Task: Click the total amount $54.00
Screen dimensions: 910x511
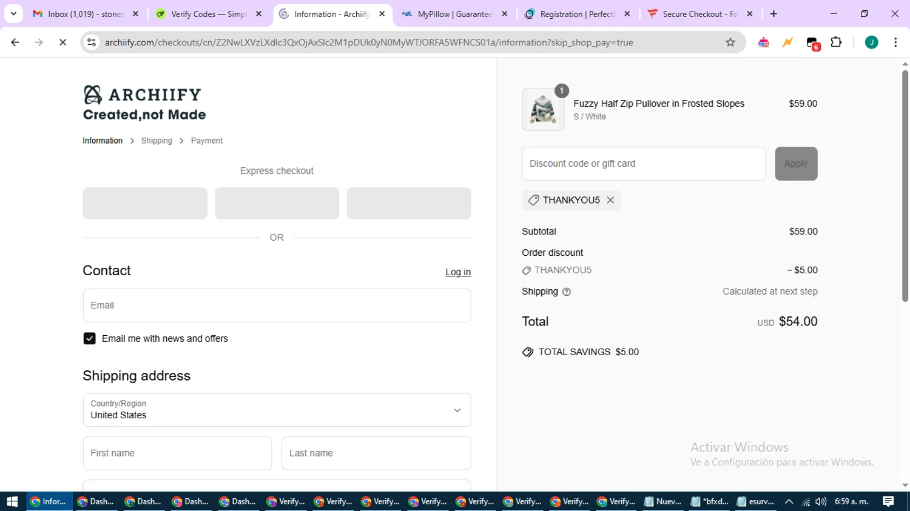Action: click(x=798, y=321)
